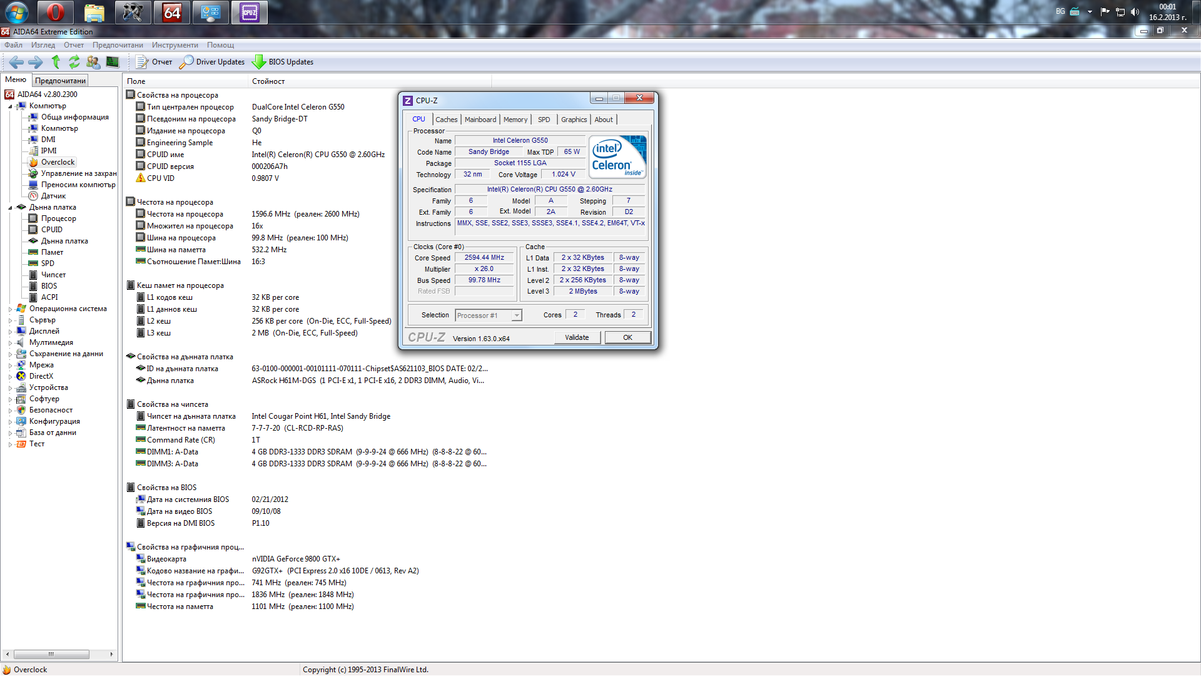
Task: Select CPUID item in the tree
Action: click(x=51, y=230)
